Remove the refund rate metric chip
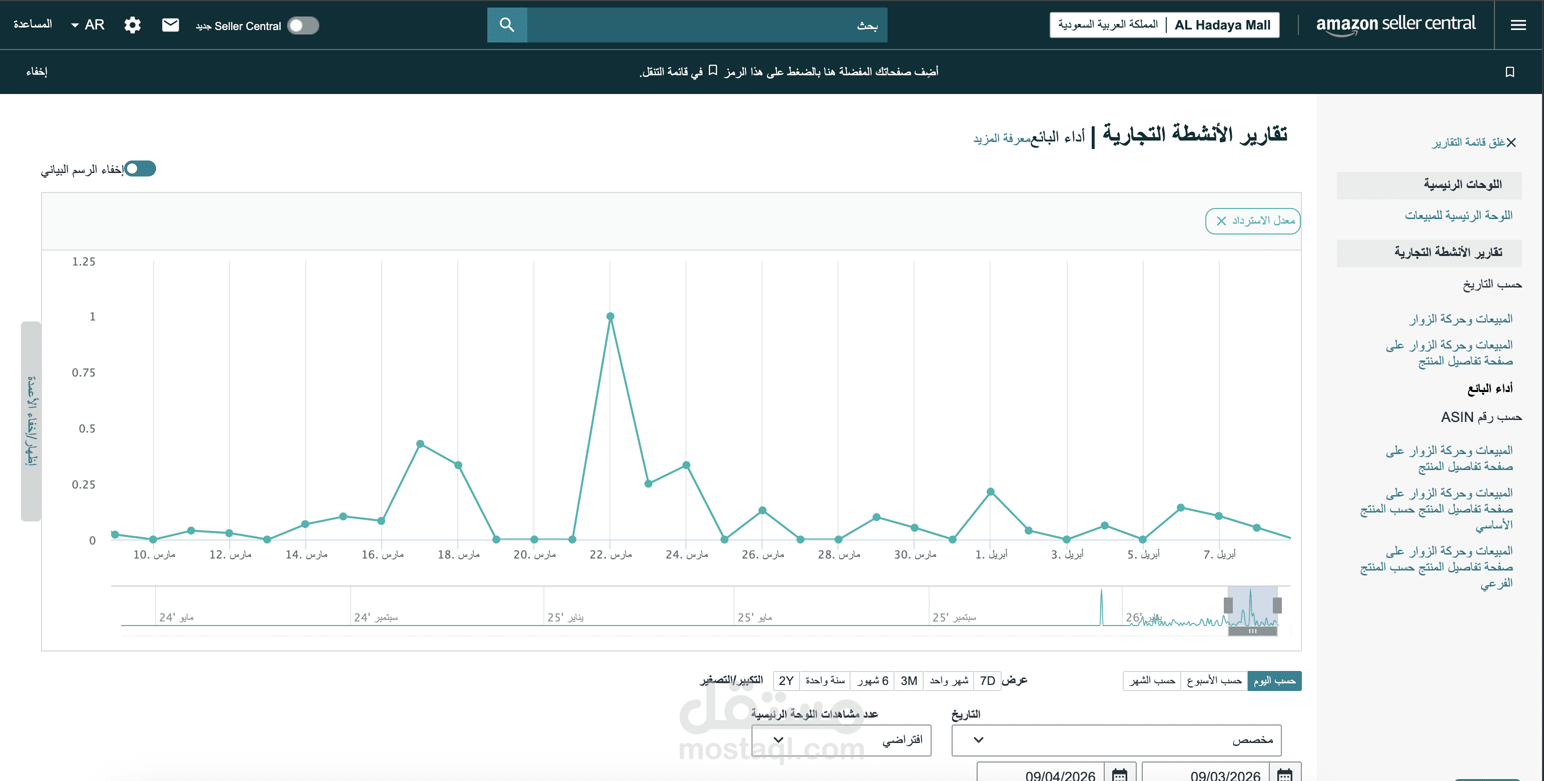Screen dimensions: 1544x781 (1221, 221)
